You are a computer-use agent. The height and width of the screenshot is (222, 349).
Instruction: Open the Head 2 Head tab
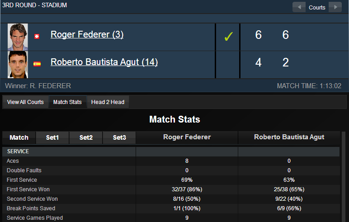[108, 102]
